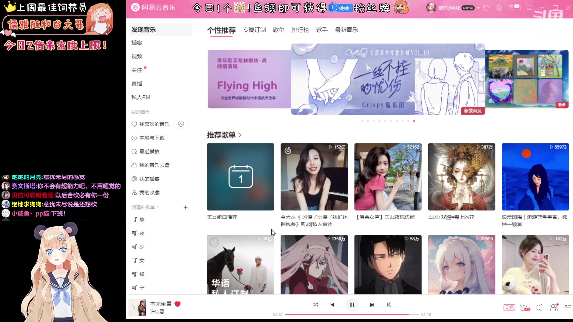Viewport: 573px width, 322px height.
Task: Unlike the song via red heart
Action: click(x=178, y=304)
